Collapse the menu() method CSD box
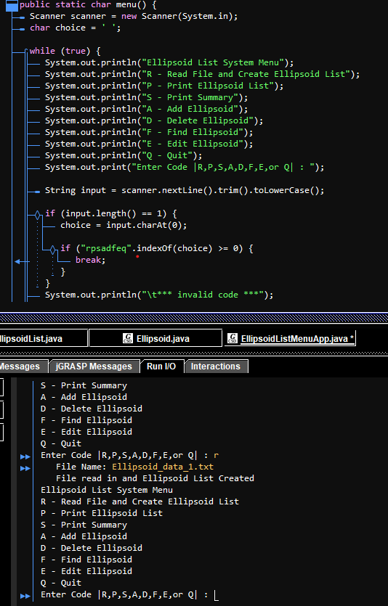Image resolution: width=388 pixels, height=606 pixels. tap(12, 5)
